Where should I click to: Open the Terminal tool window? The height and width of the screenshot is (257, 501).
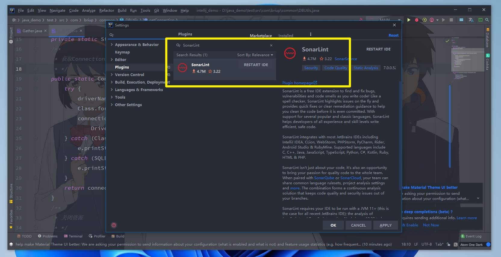pos(73,236)
